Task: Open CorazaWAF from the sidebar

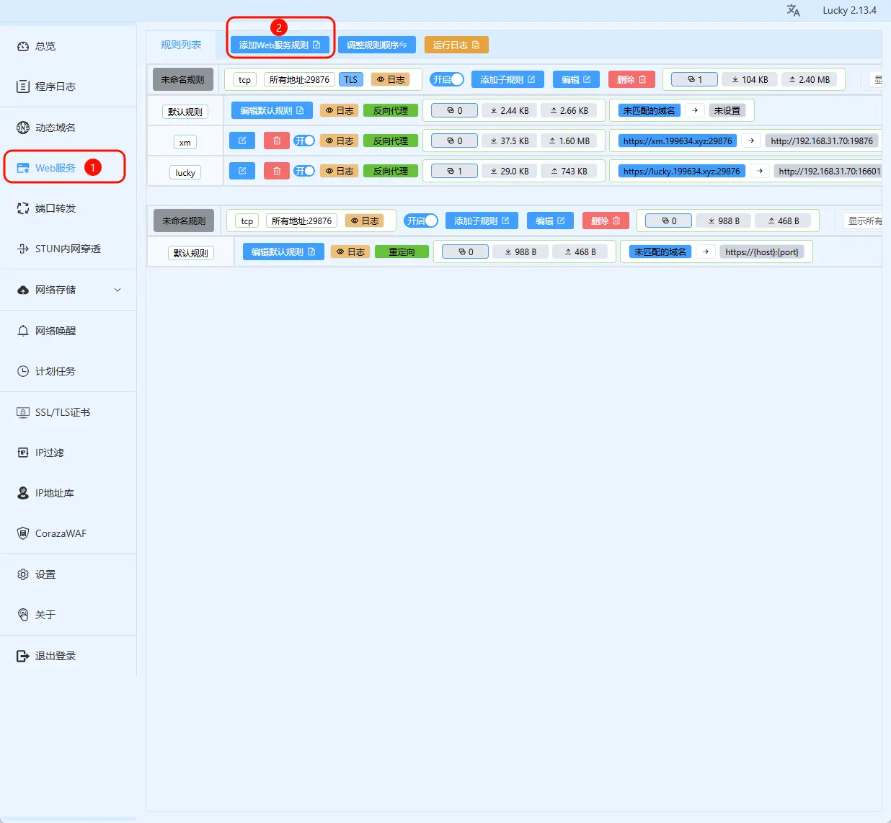Action: 61,533
